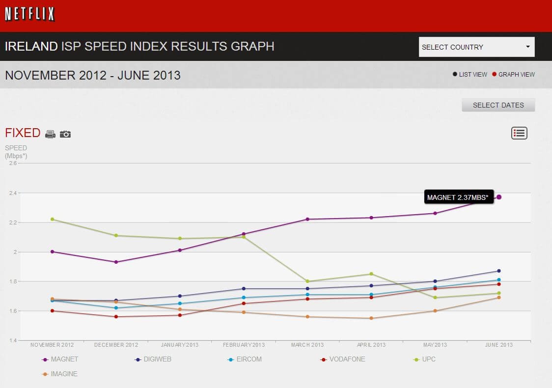
Task: Click the December 2012 axis label
Action: [x=116, y=345]
